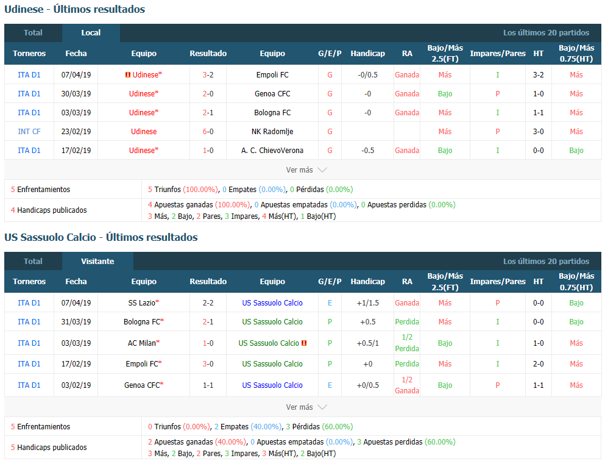Click '5 Triunfos (100.00%)' in the Udinese summary
Screen dimensions: 605x461
point(183,190)
